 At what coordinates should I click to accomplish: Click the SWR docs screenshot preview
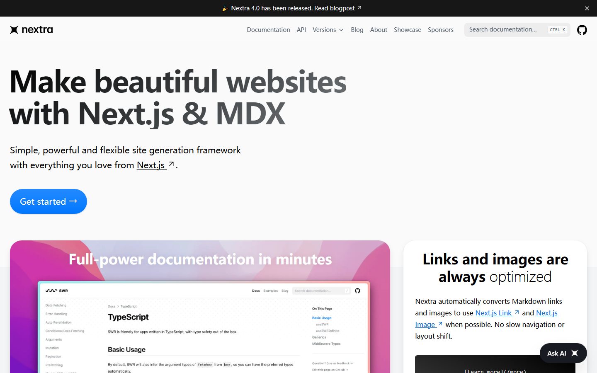tap(204, 327)
